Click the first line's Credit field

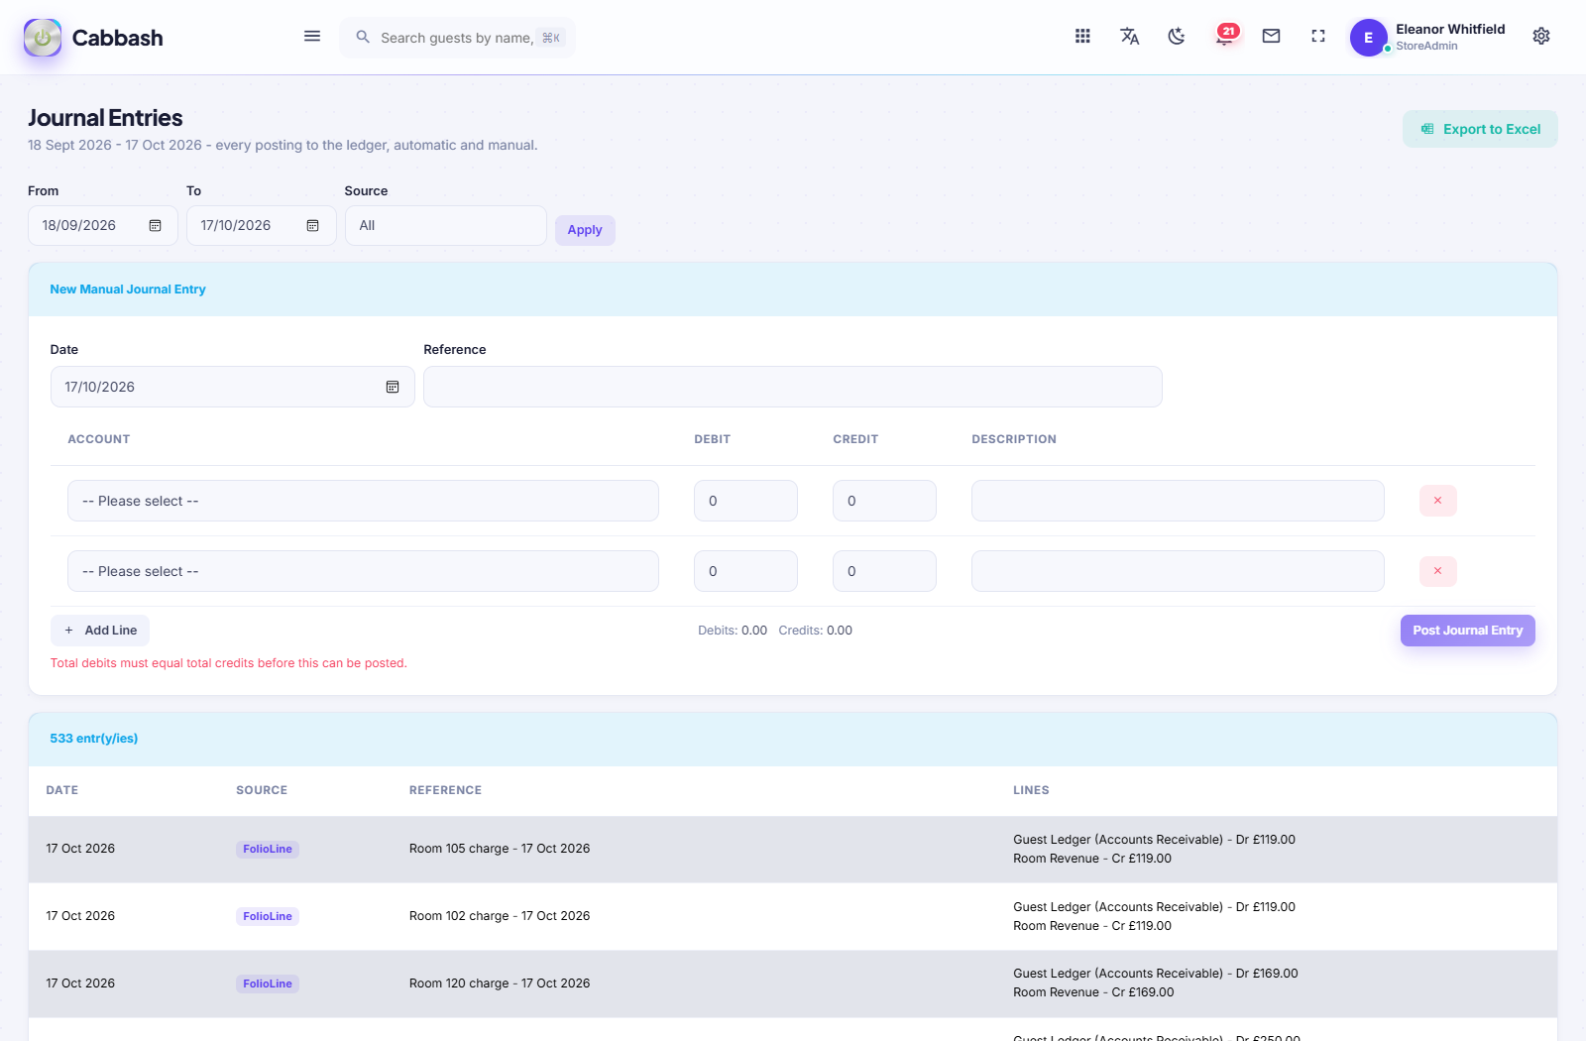884,501
